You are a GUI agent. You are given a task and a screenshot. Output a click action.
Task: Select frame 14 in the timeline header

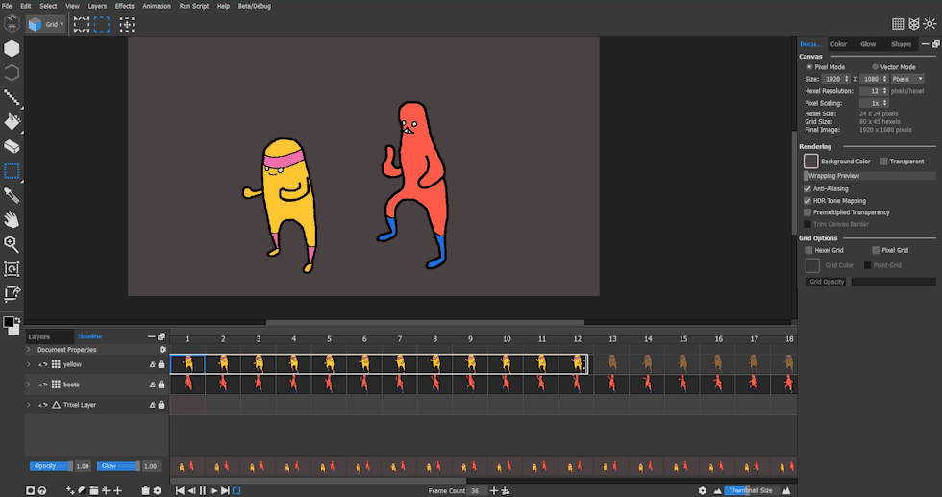pyautogui.click(x=648, y=339)
